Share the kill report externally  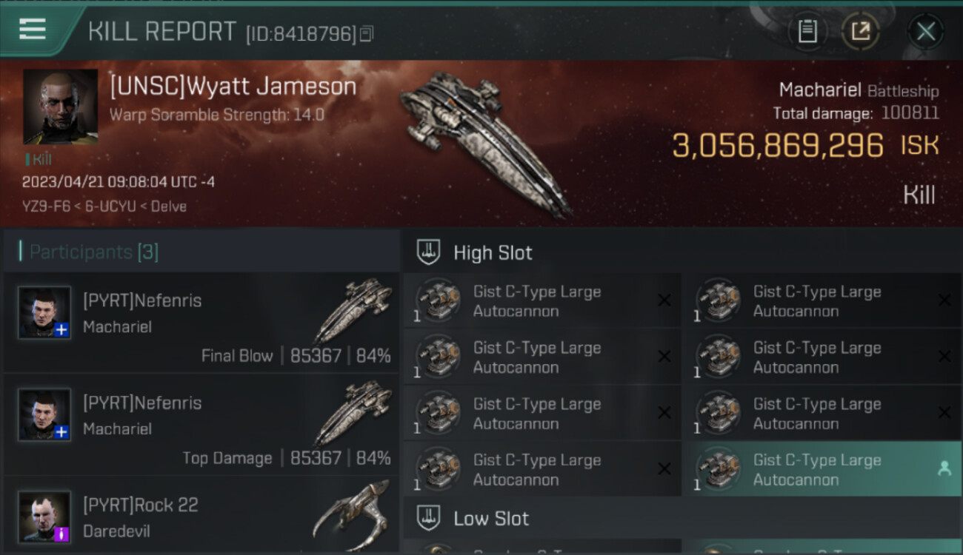coord(861,31)
